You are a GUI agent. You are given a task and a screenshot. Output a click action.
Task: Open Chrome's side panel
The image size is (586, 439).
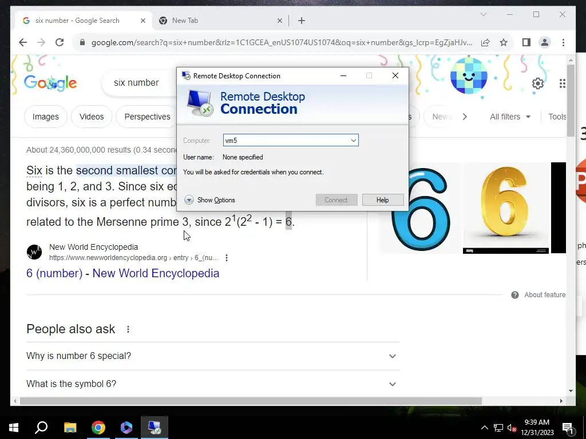[x=526, y=42]
